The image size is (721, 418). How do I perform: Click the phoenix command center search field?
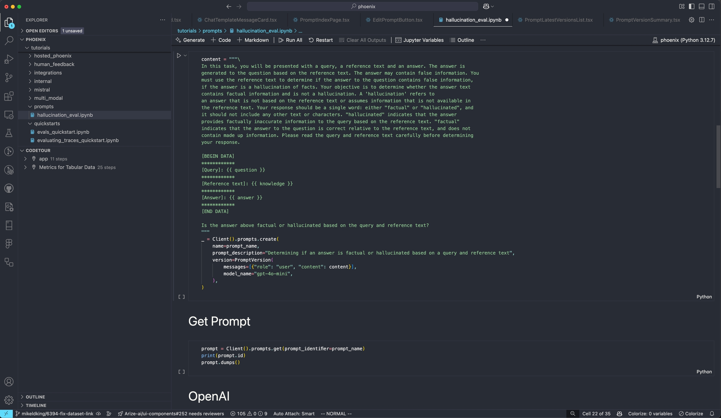362,6
